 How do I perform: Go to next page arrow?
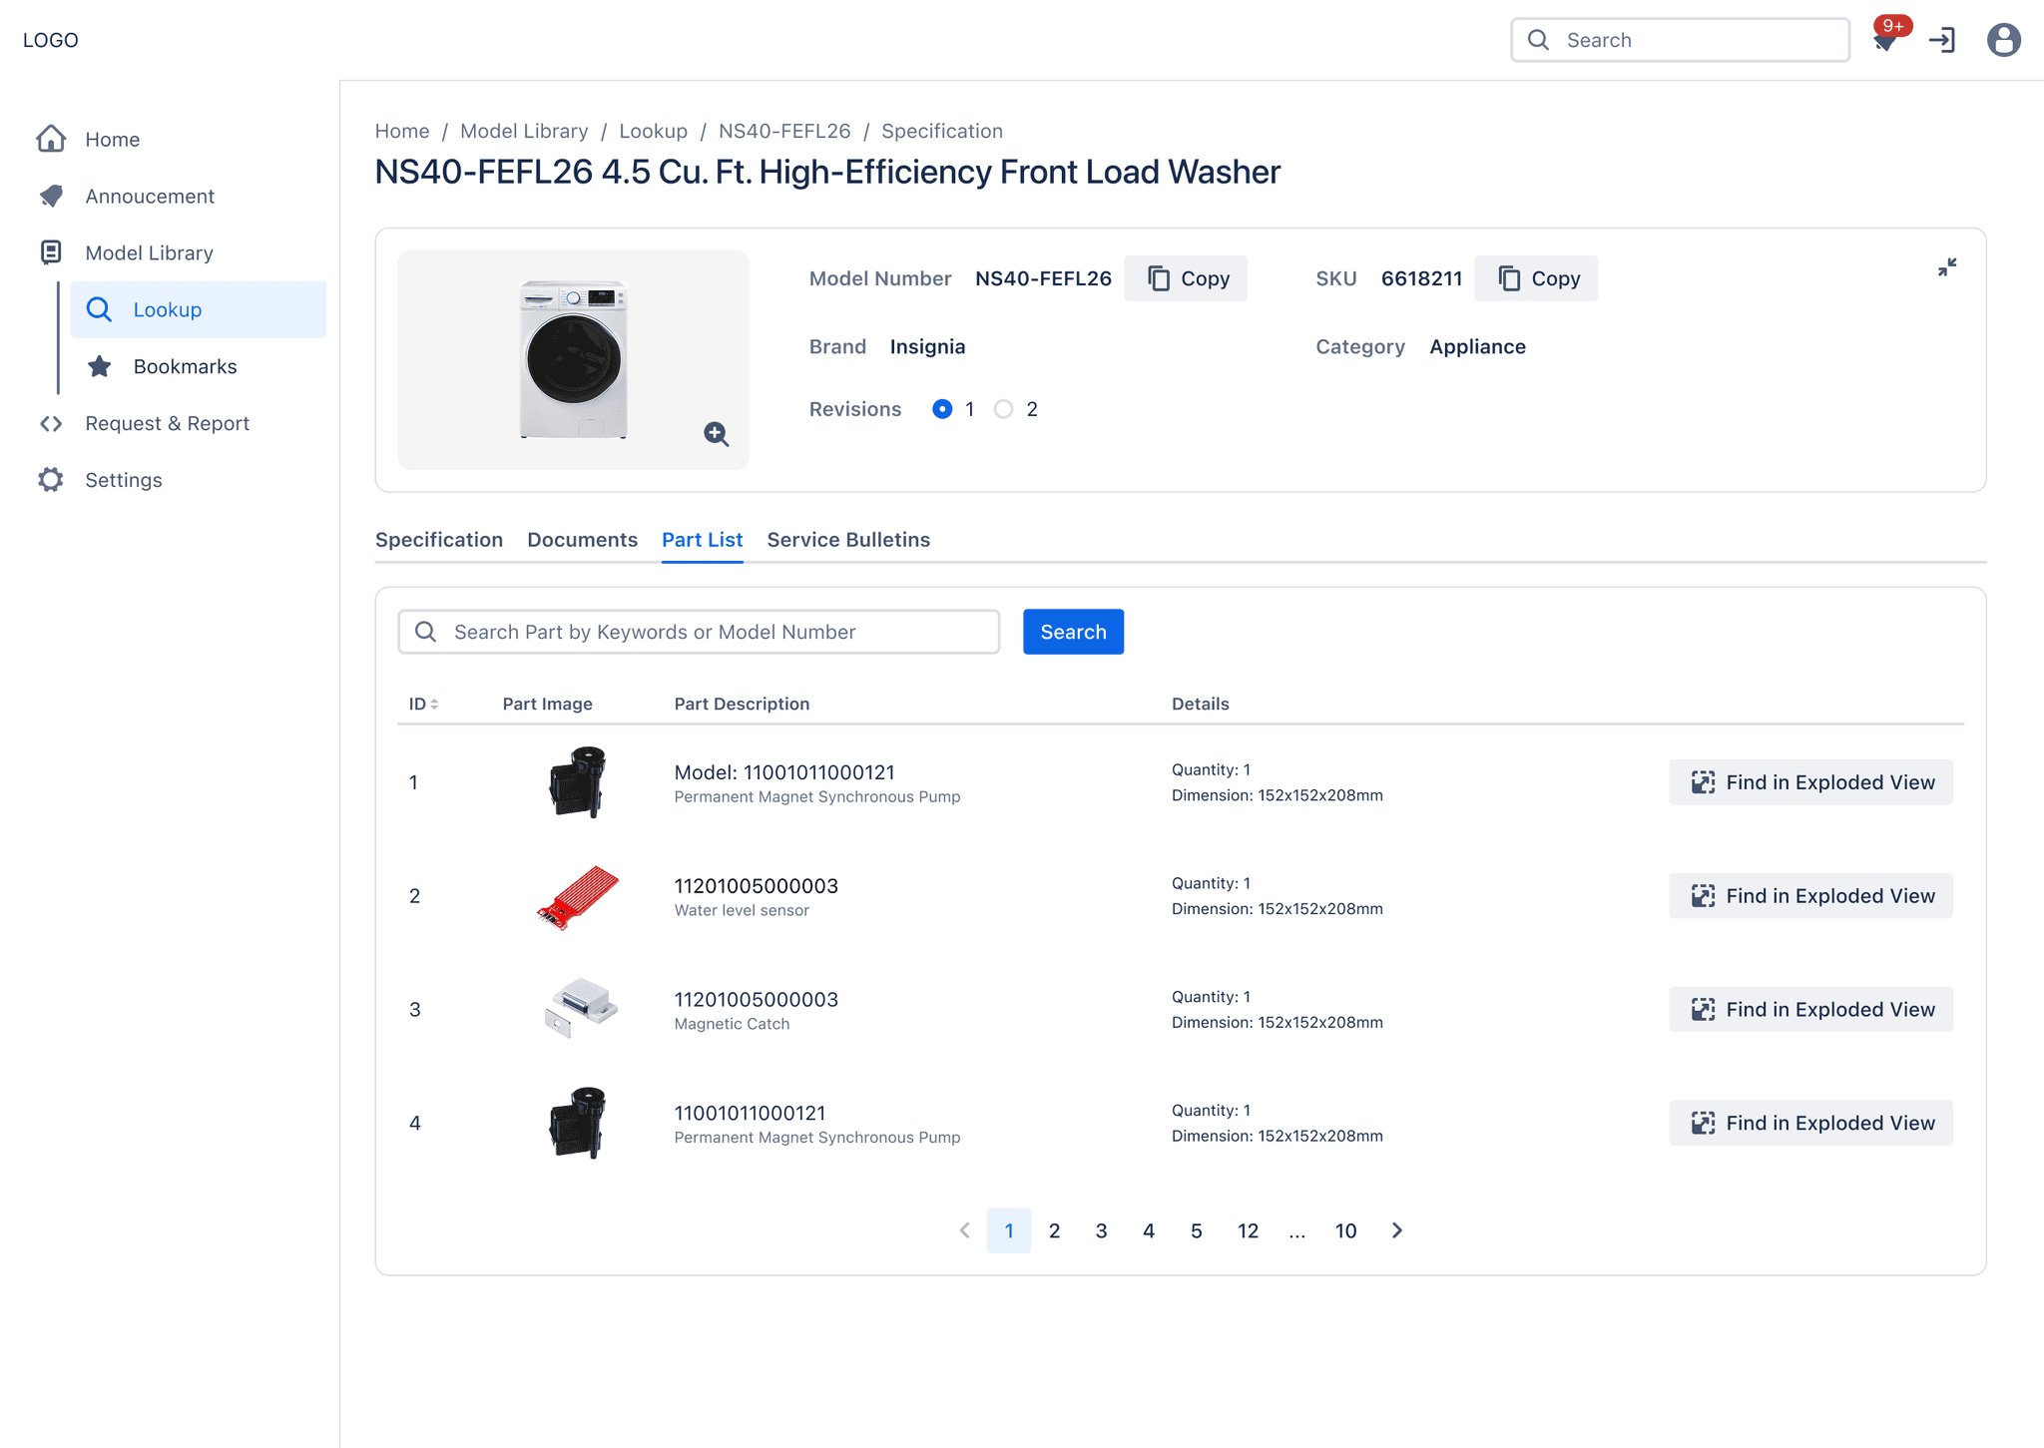(x=1397, y=1230)
